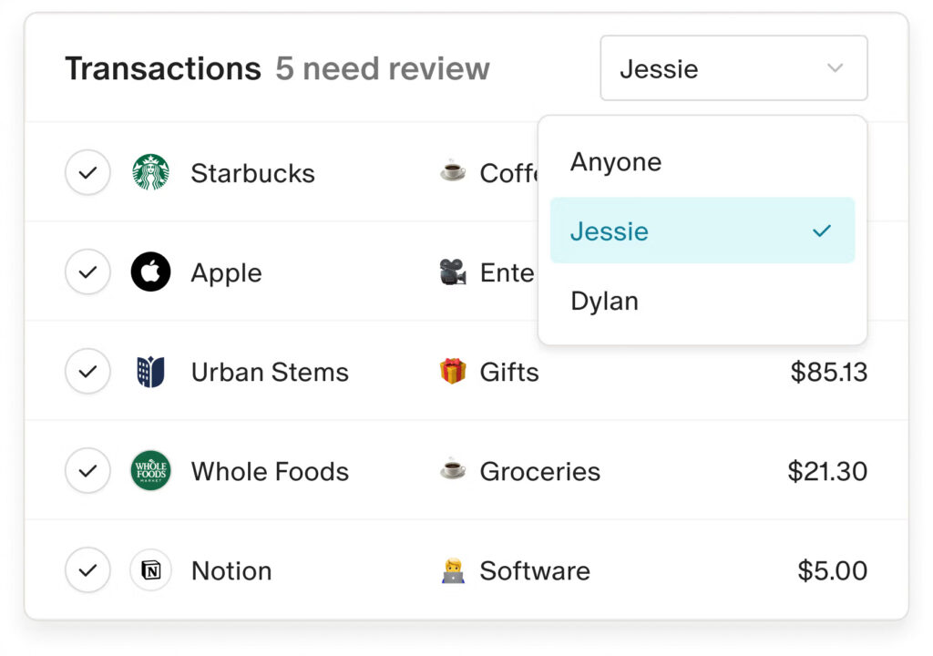Viewport: 933px width, 656px height.
Task: Click the Apple logo icon
Action: (x=150, y=272)
